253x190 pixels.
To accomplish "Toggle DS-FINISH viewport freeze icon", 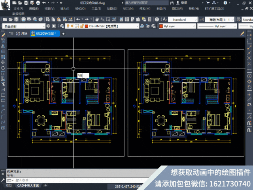I will [77, 26].
